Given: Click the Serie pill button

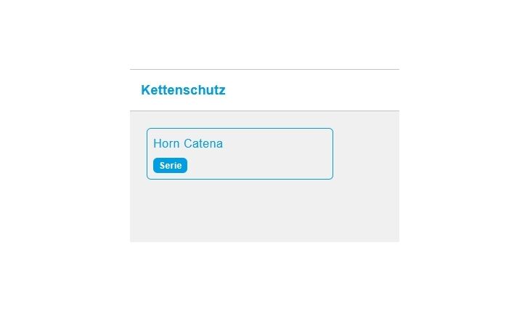Looking at the screenshot, I should tap(171, 166).
